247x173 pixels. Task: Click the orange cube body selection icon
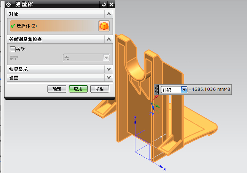[x=104, y=26]
